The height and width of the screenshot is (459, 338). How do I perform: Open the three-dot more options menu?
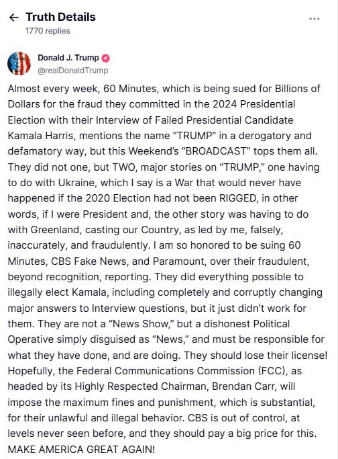pyautogui.click(x=315, y=19)
